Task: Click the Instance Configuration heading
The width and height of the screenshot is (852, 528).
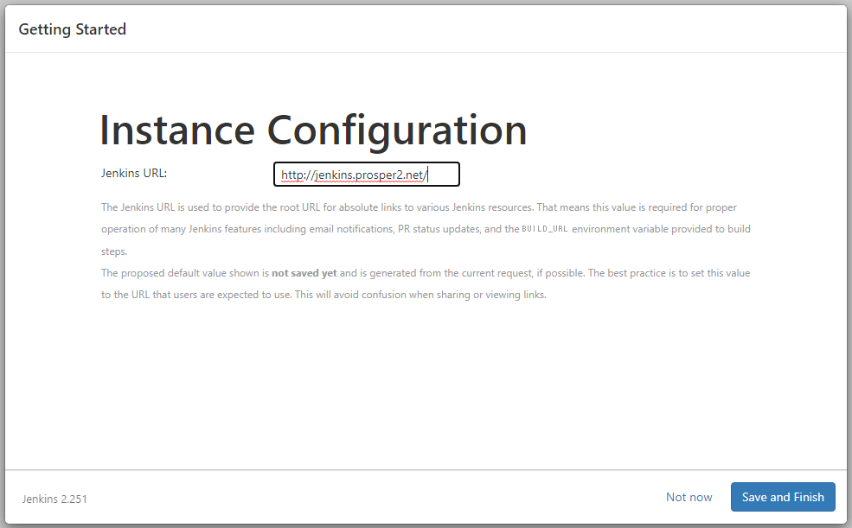Action: [x=313, y=130]
